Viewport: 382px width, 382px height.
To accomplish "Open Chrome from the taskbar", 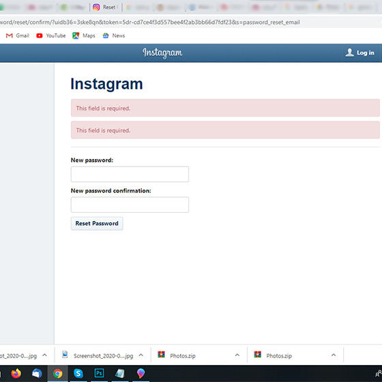I will point(58,373).
